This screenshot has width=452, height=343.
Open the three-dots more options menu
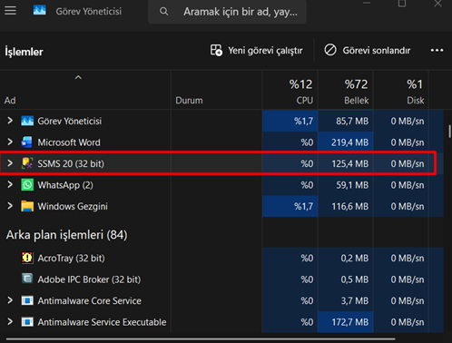(437, 50)
